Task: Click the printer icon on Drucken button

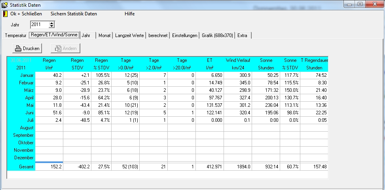Action: [x=18, y=48]
